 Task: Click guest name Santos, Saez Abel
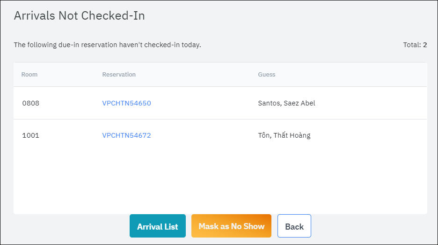[x=286, y=103]
